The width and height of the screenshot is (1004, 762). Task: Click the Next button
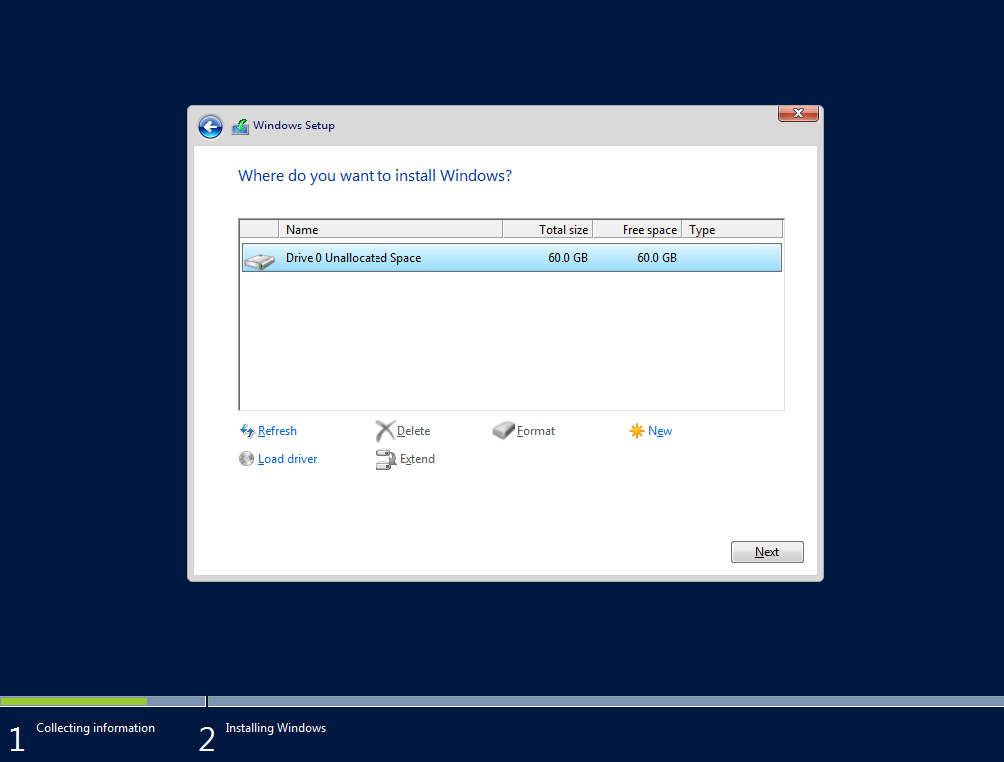click(767, 552)
